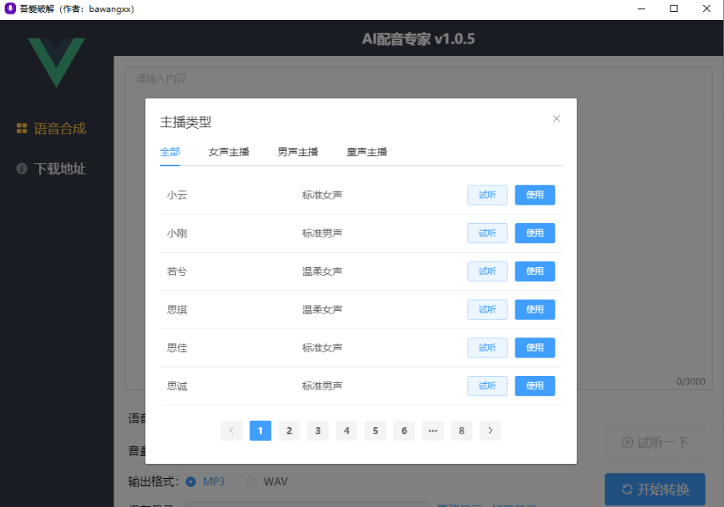Go to next page arrow in pagination

(x=491, y=431)
